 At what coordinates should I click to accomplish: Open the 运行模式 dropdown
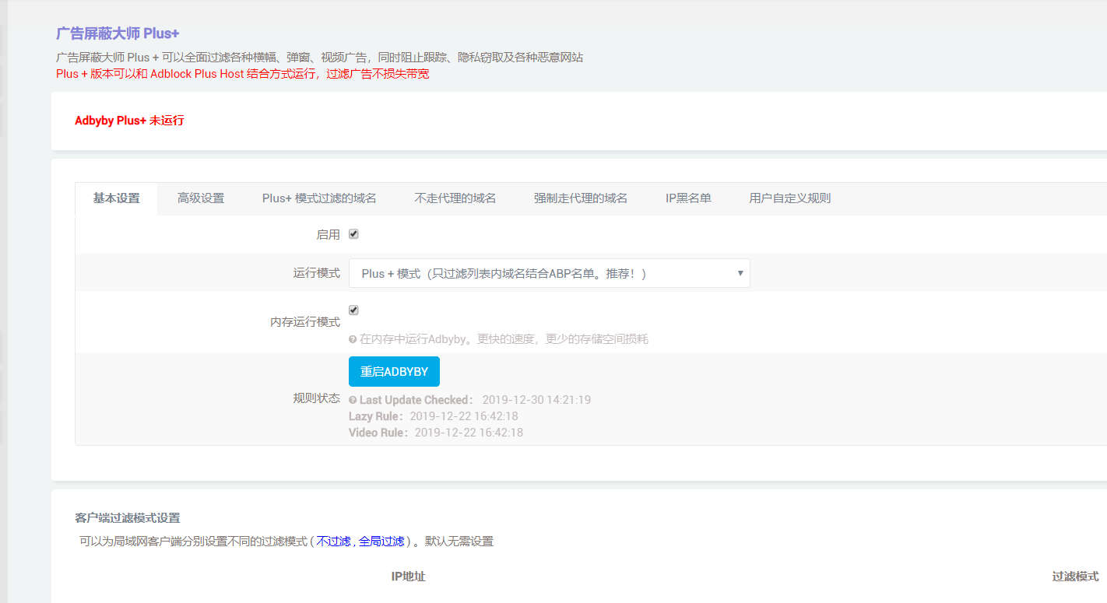pos(549,273)
